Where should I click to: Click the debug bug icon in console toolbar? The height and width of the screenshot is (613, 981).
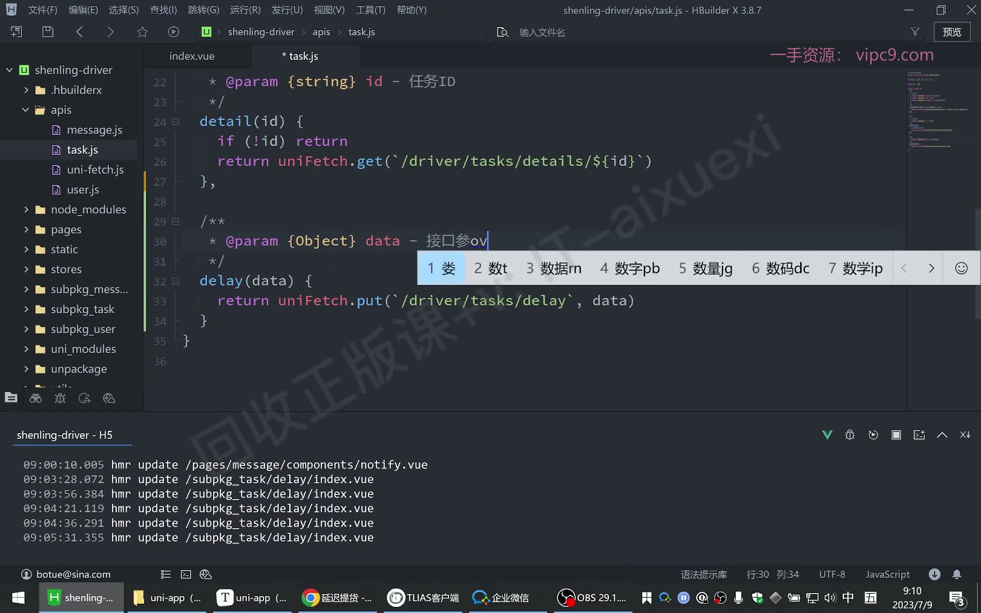pyautogui.click(x=850, y=435)
